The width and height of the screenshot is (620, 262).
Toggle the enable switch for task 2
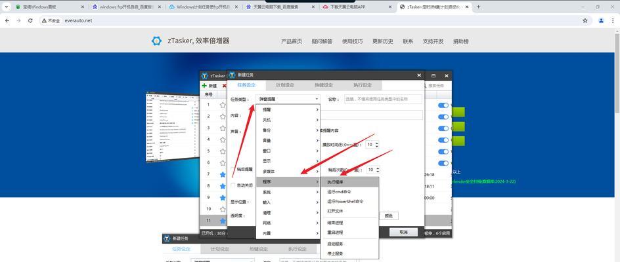coord(443,117)
